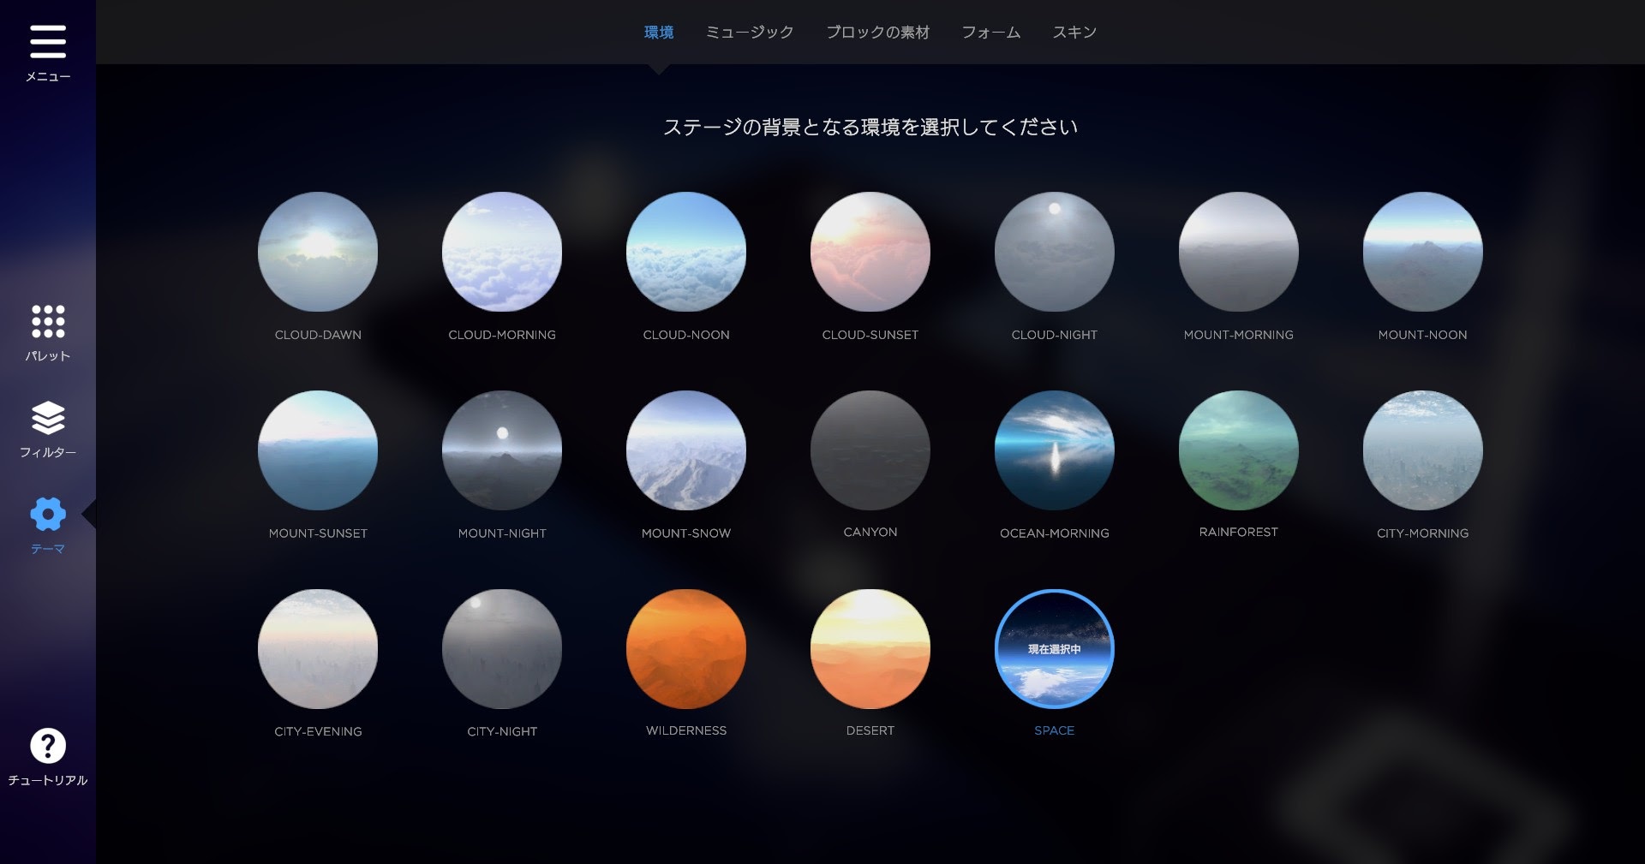1645x864 pixels.
Task: Open the フォーム tab
Action: [990, 33]
